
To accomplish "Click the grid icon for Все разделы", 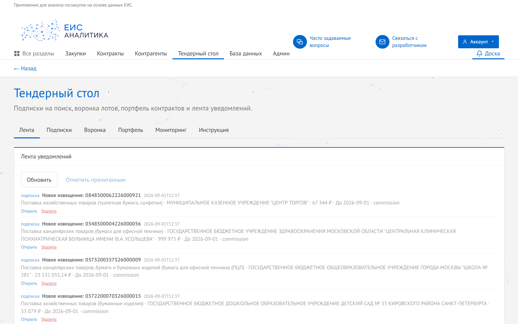I will click(17, 53).
